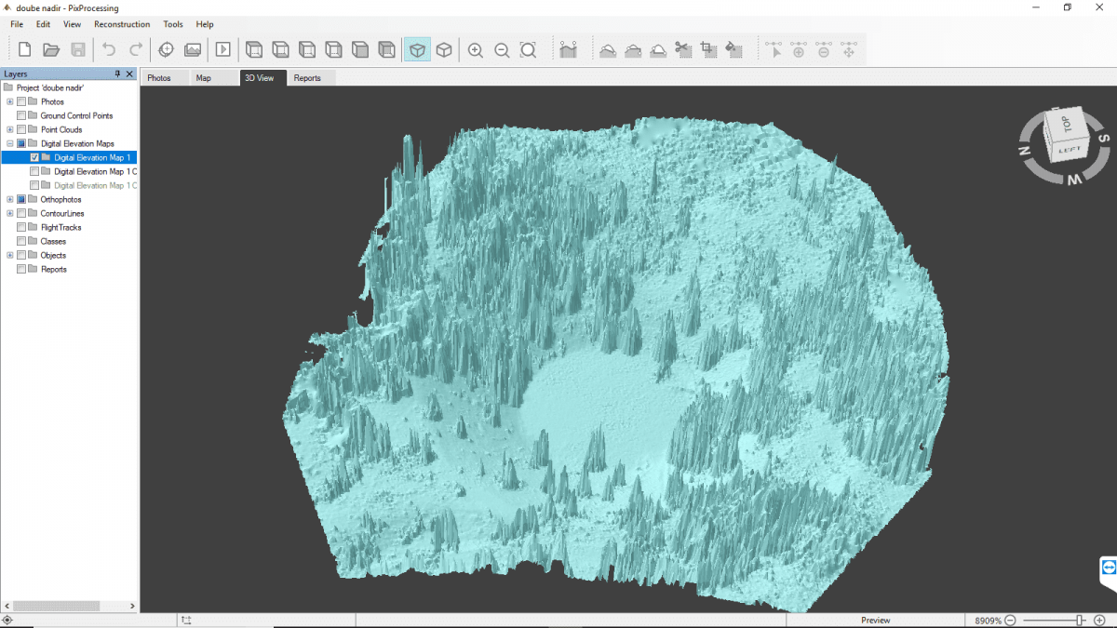
Task: Expand the Photos tree node
Action: 9,101
